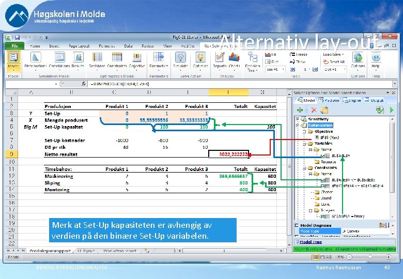
Task: Toggle checkbox for the binary integer constraint
Action: [322, 216]
